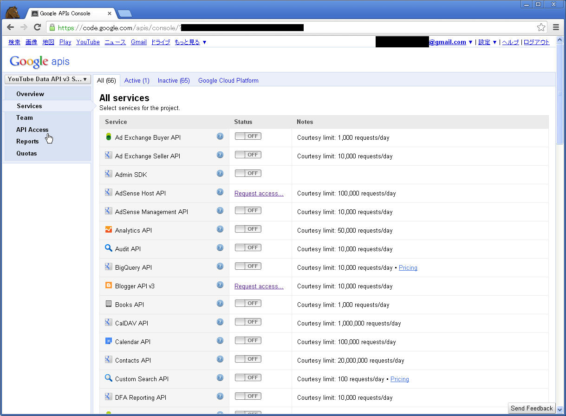Reload the page with the refresh icon

[38, 27]
